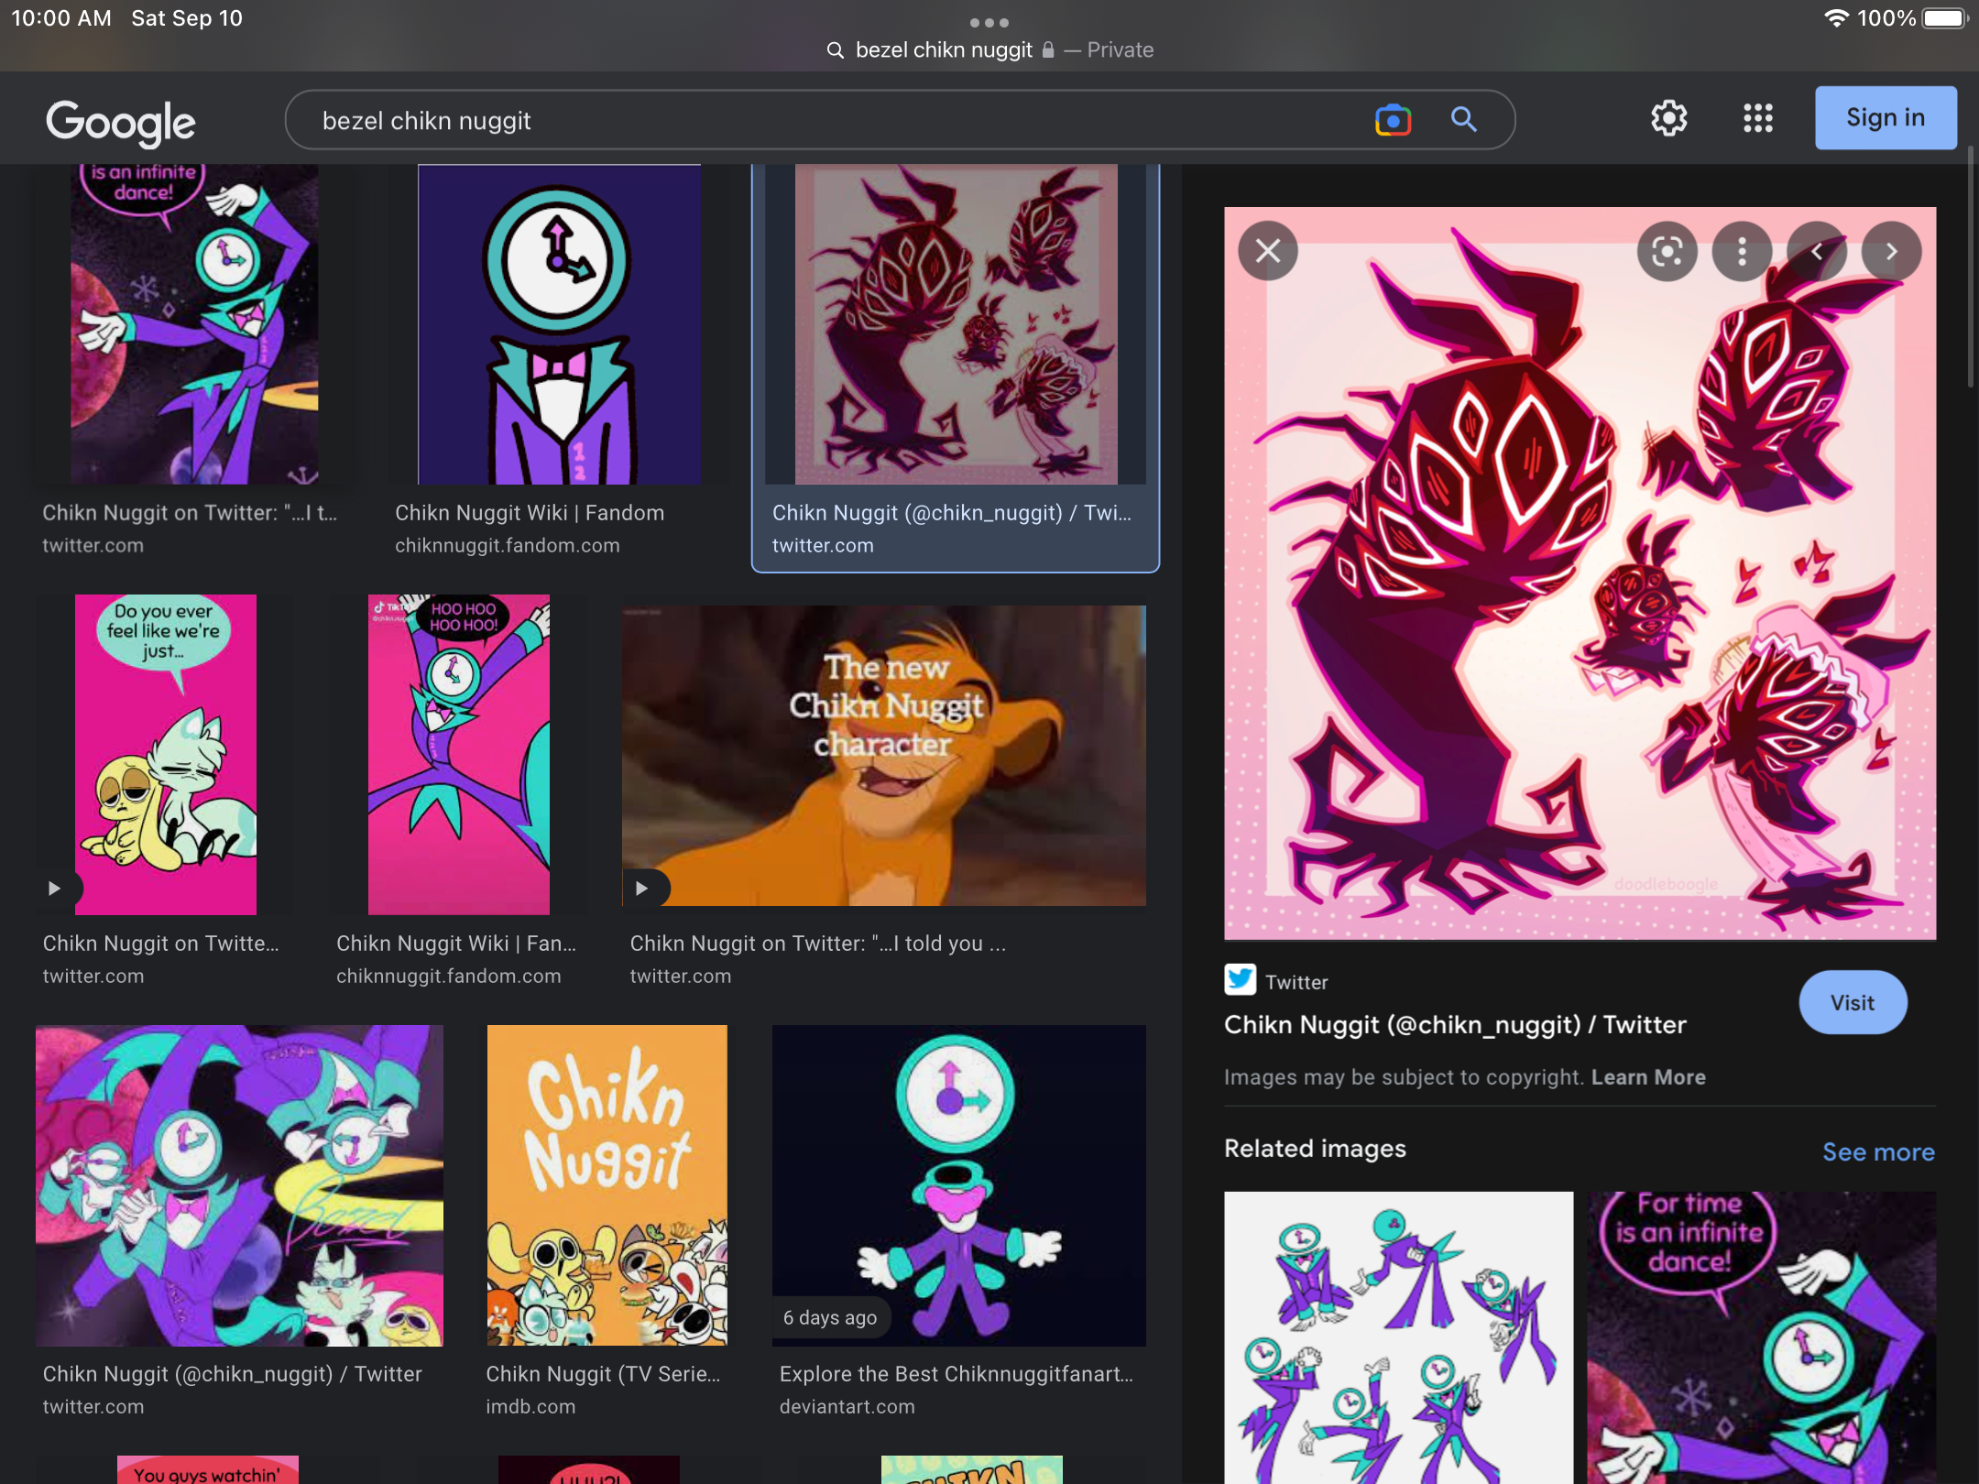Click the Google logo
This screenshot has width=1979, height=1484.
pos(121,122)
